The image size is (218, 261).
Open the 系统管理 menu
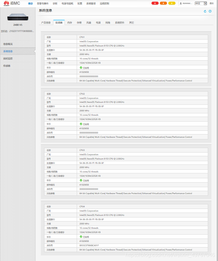[x=91, y=4]
